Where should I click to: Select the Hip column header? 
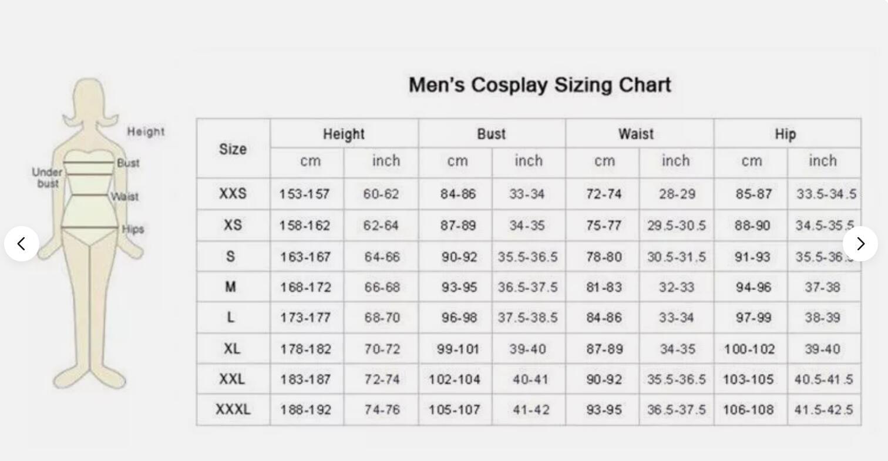click(x=786, y=134)
